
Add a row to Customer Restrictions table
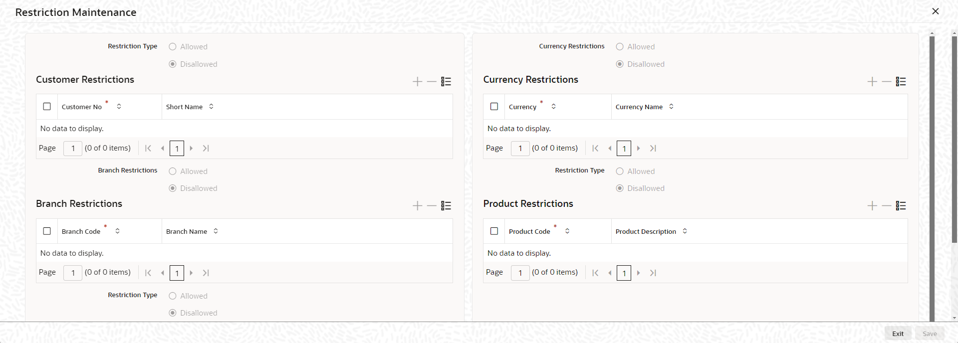click(417, 82)
